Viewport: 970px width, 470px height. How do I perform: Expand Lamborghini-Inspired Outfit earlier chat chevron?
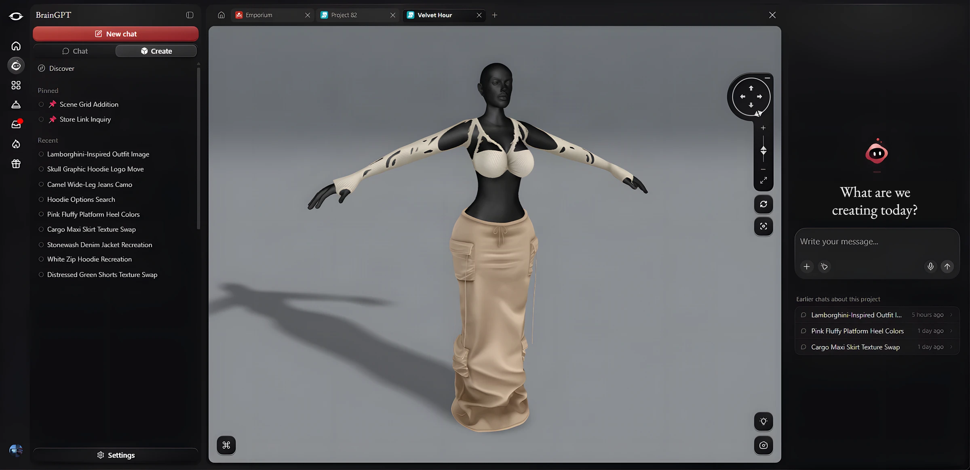coord(951,315)
